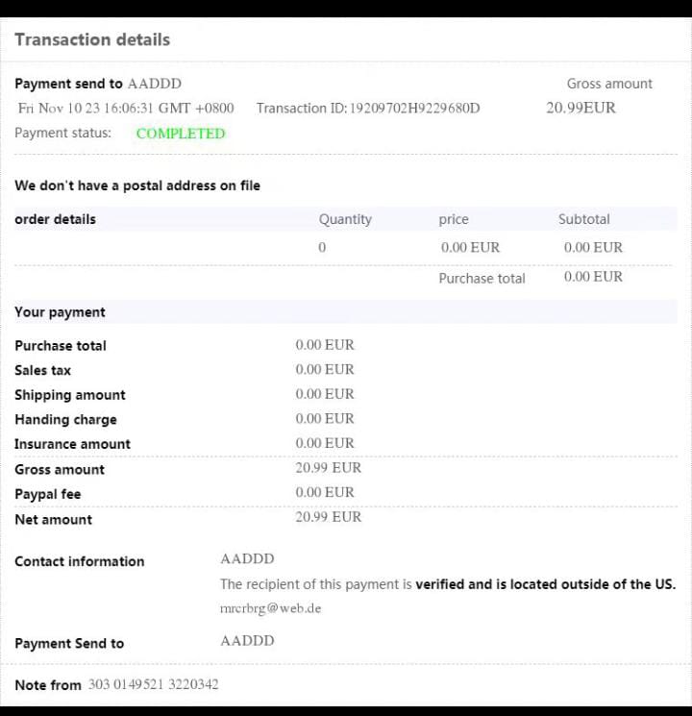Click the green COMPLETED payment status
The image size is (692, 716).
coord(181,134)
